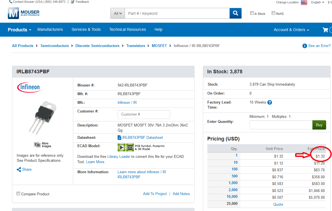
Task: Click the Infineon manufacturer logo
Action: pos(29,87)
